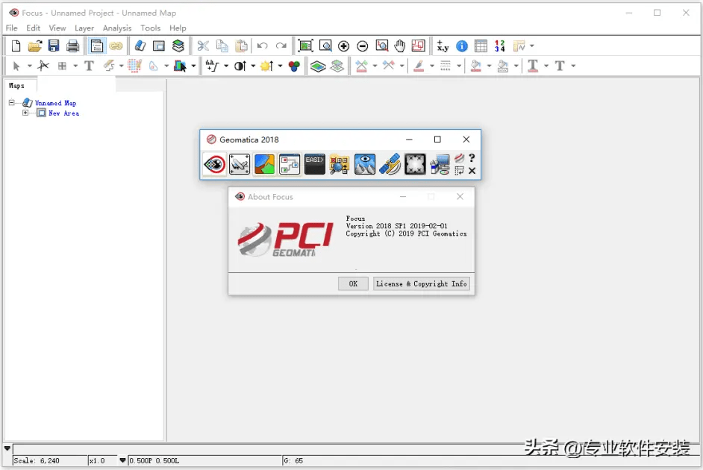
Task: Click the zoom in plus circle icon
Action: click(343, 46)
